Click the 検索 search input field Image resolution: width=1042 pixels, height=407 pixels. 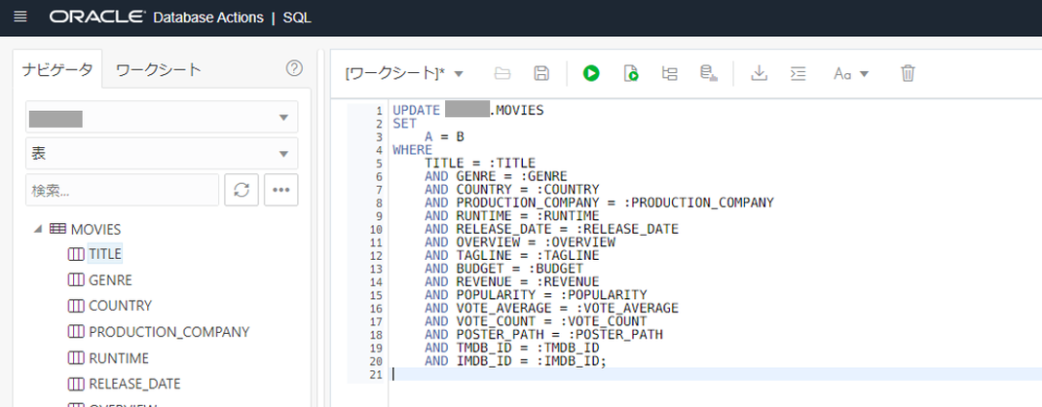[x=123, y=190]
